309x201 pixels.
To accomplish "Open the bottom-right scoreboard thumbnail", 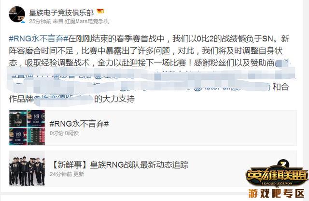I will pyautogui.click(x=36, y=137).
